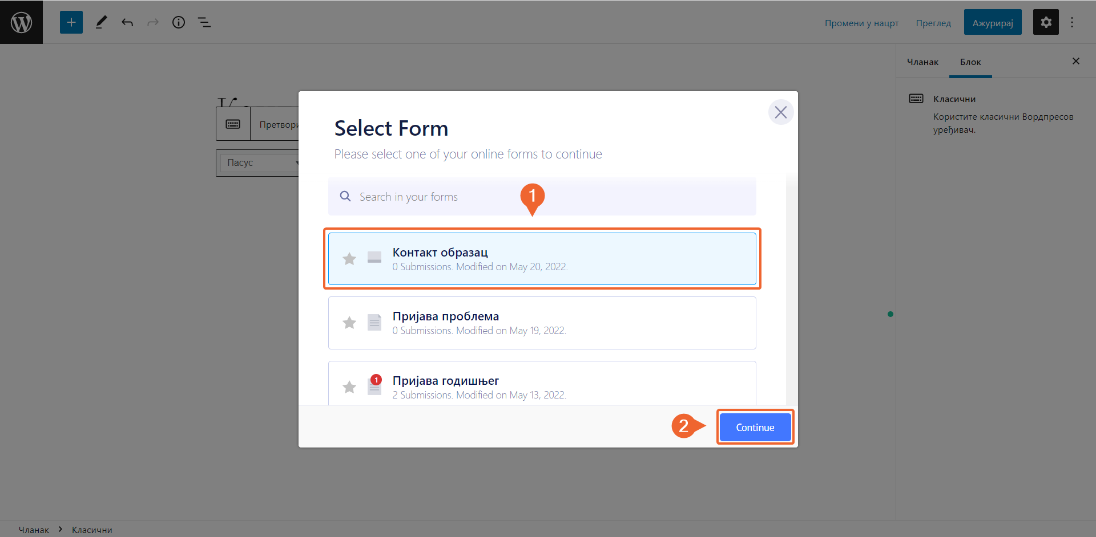Image resolution: width=1096 pixels, height=537 pixels.
Task: Click the WordPress logo icon
Action: (x=21, y=22)
